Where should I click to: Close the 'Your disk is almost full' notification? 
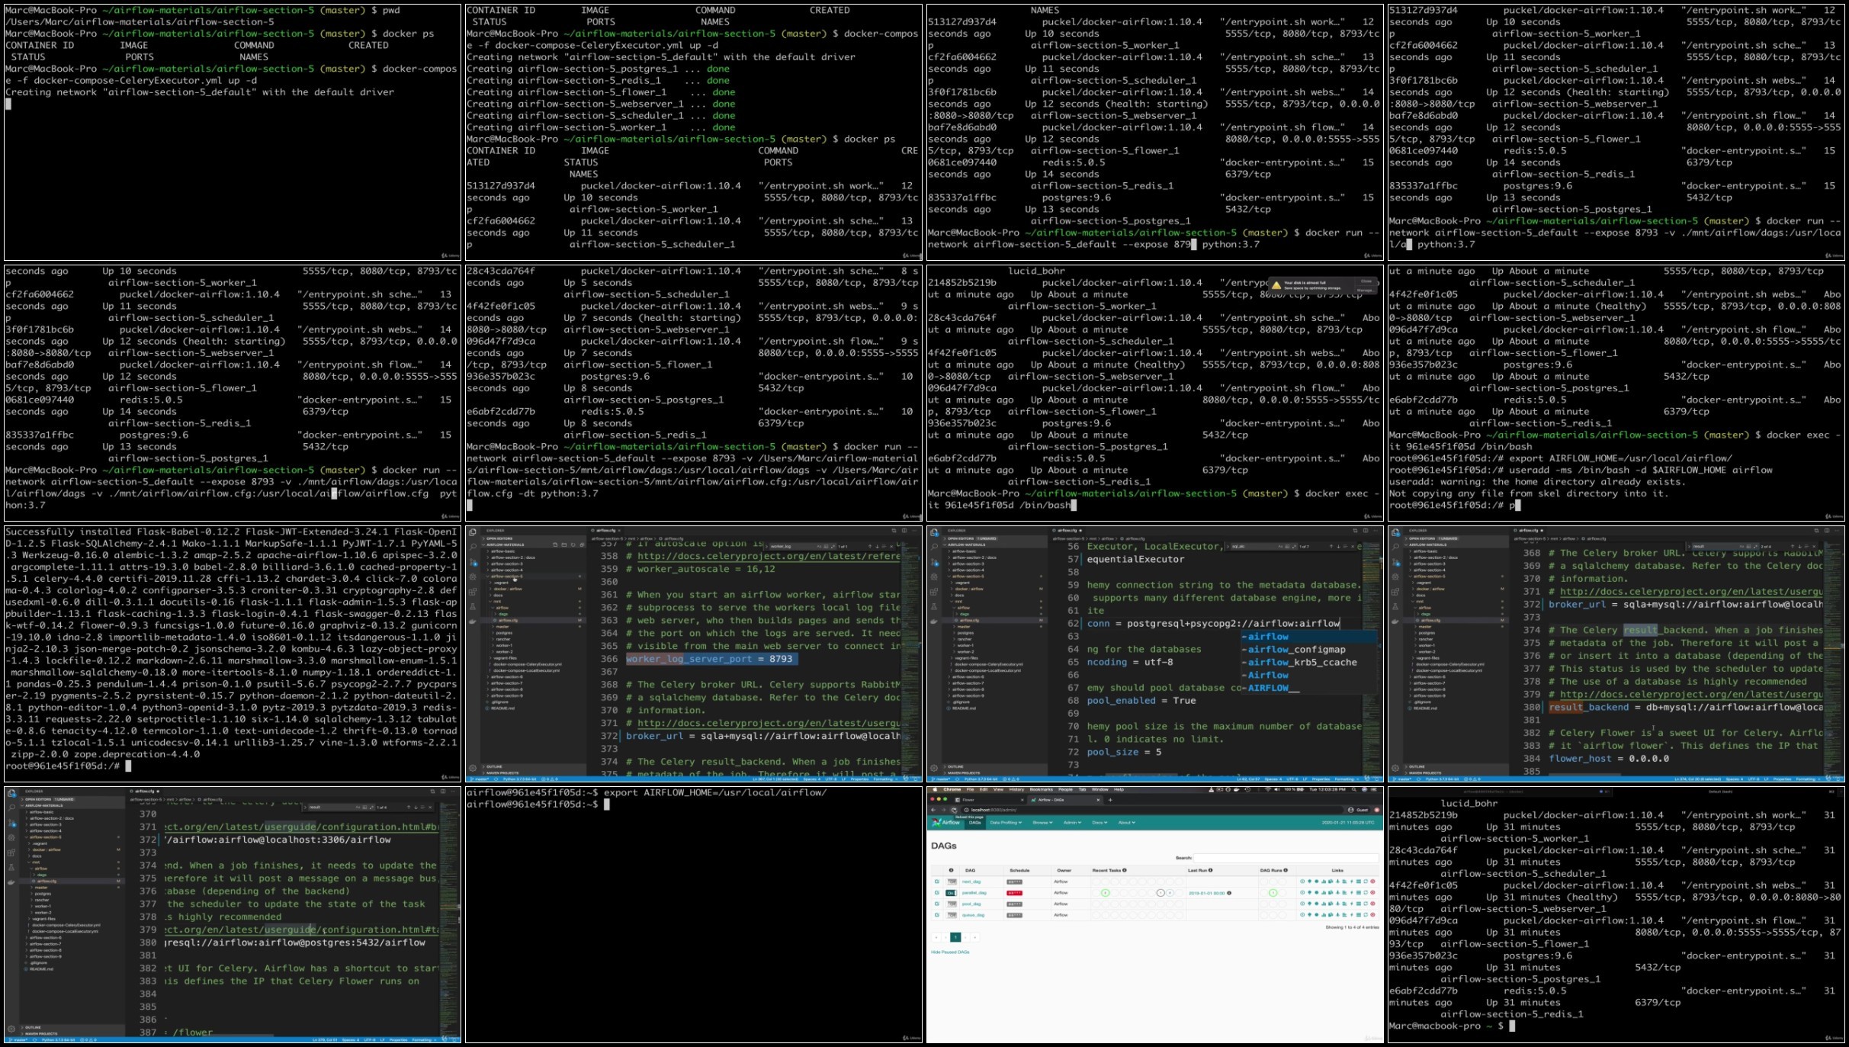pyautogui.click(x=1366, y=281)
